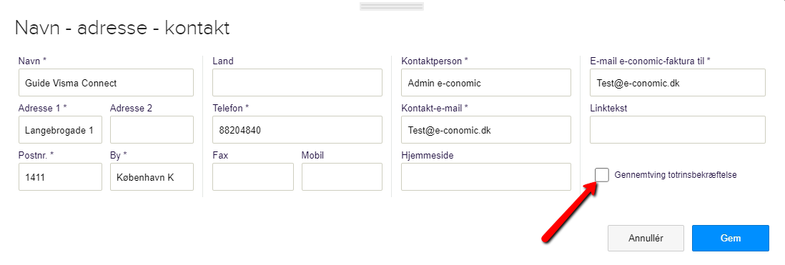Click the empty Hjemmeside field
Screen dimensions: 785x265
486,176
